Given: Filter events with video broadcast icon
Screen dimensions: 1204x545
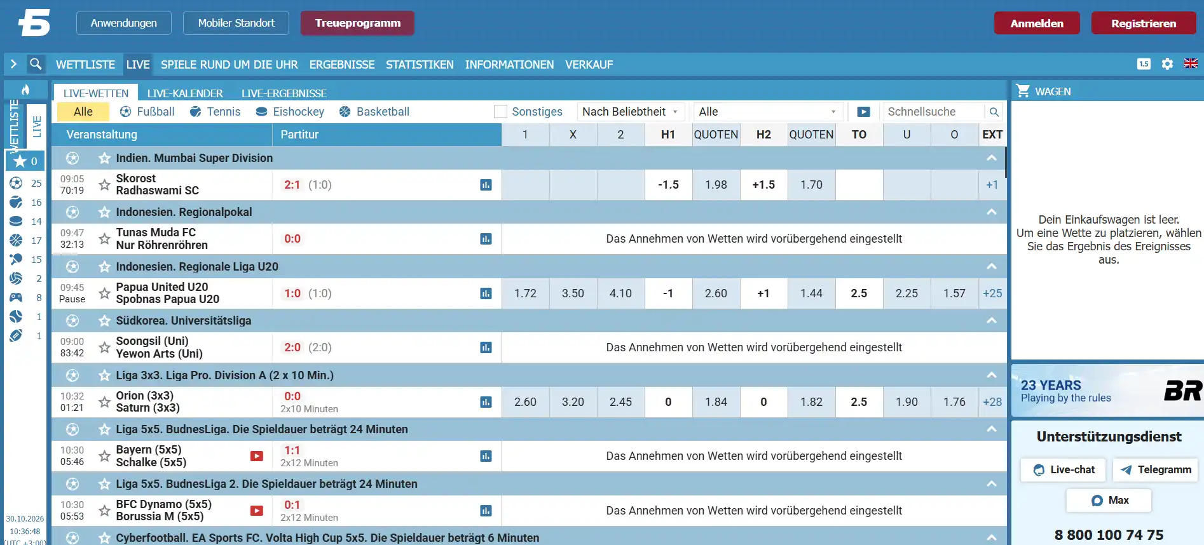Looking at the screenshot, I should (863, 112).
